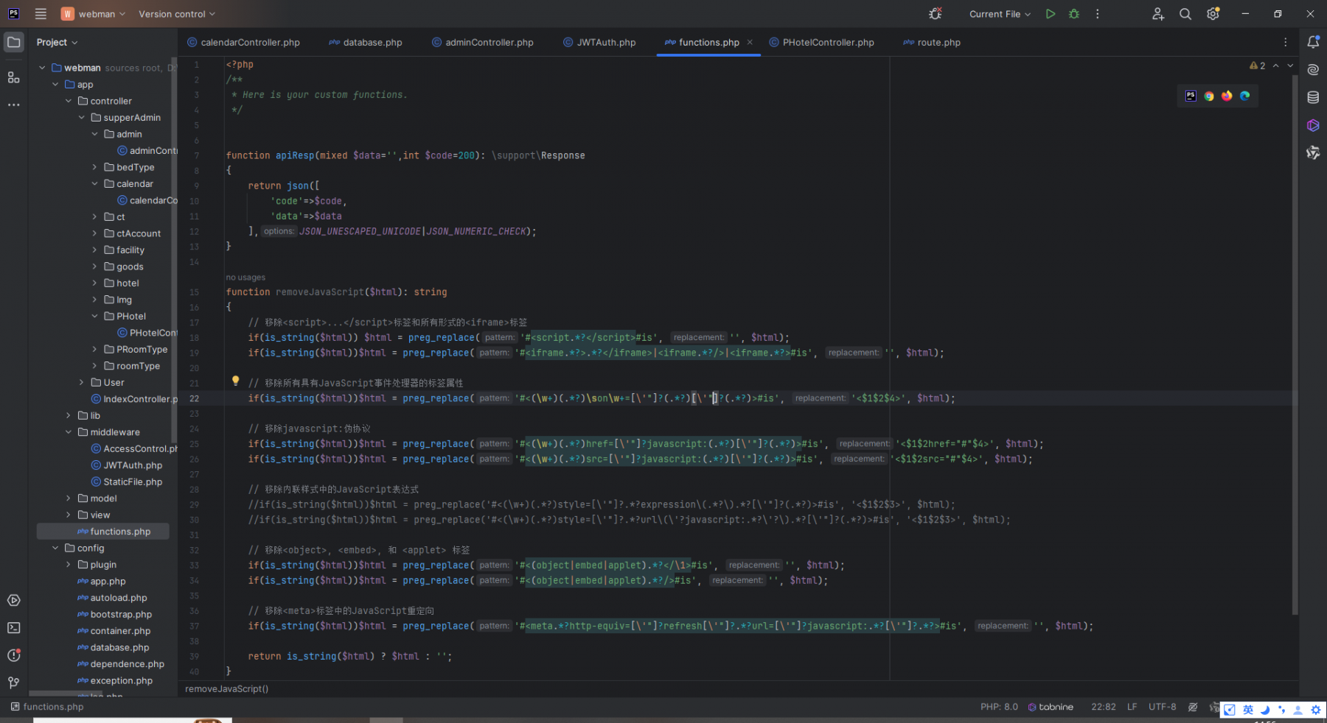Open the Version control menu
This screenshot has width=1327, height=723.
[177, 14]
